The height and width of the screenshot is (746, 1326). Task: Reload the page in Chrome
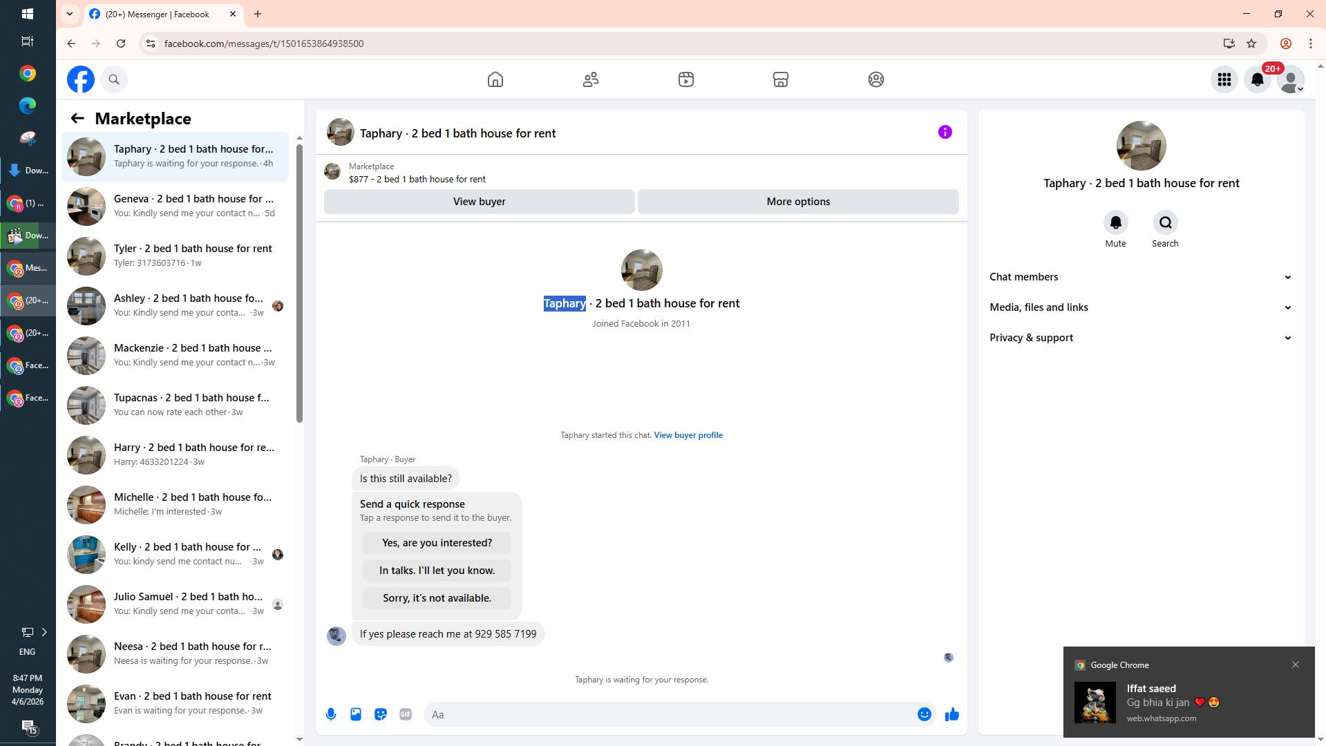(x=121, y=44)
